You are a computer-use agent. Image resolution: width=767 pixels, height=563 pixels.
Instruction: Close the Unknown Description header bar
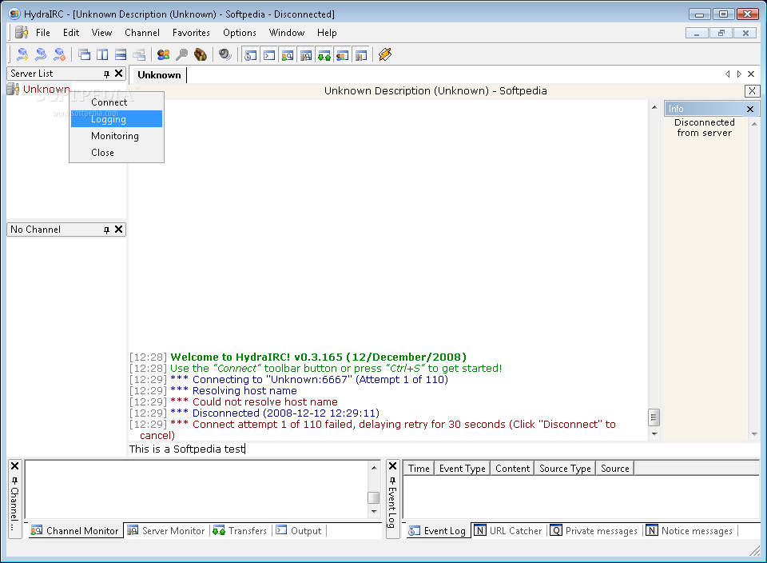click(752, 90)
